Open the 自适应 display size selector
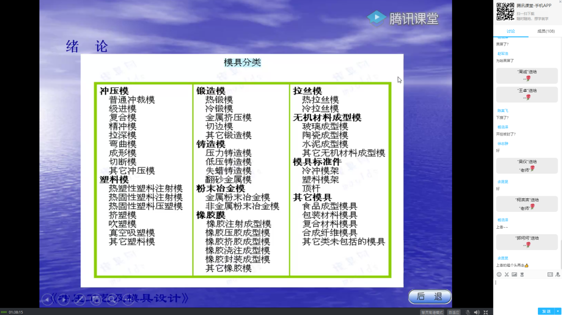This screenshot has height=315, width=562. [x=454, y=312]
